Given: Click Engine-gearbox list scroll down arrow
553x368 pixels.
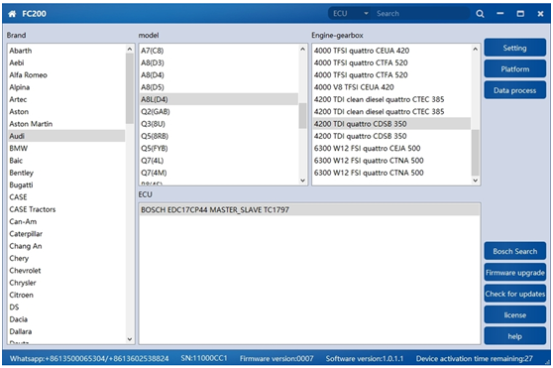Looking at the screenshot, I should 475,181.
